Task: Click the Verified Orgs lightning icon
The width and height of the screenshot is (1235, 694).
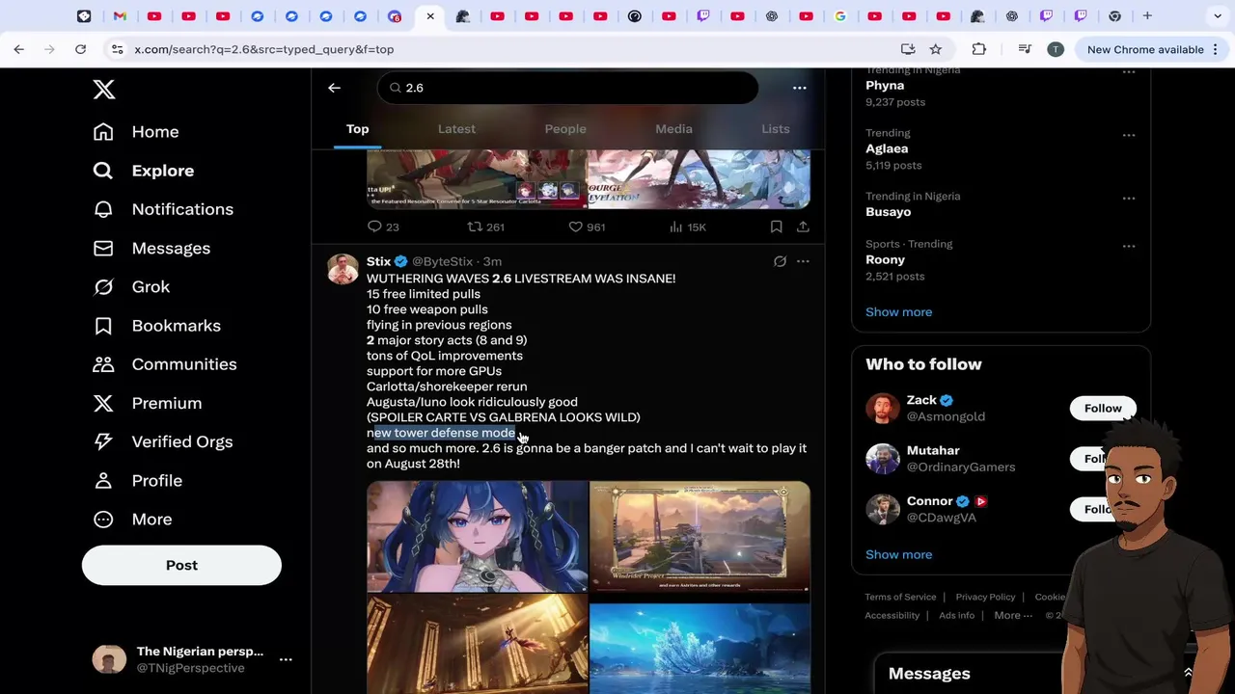Action: 103,441
